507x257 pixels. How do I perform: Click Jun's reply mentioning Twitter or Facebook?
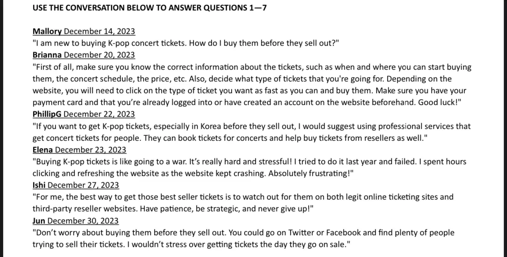243,239
